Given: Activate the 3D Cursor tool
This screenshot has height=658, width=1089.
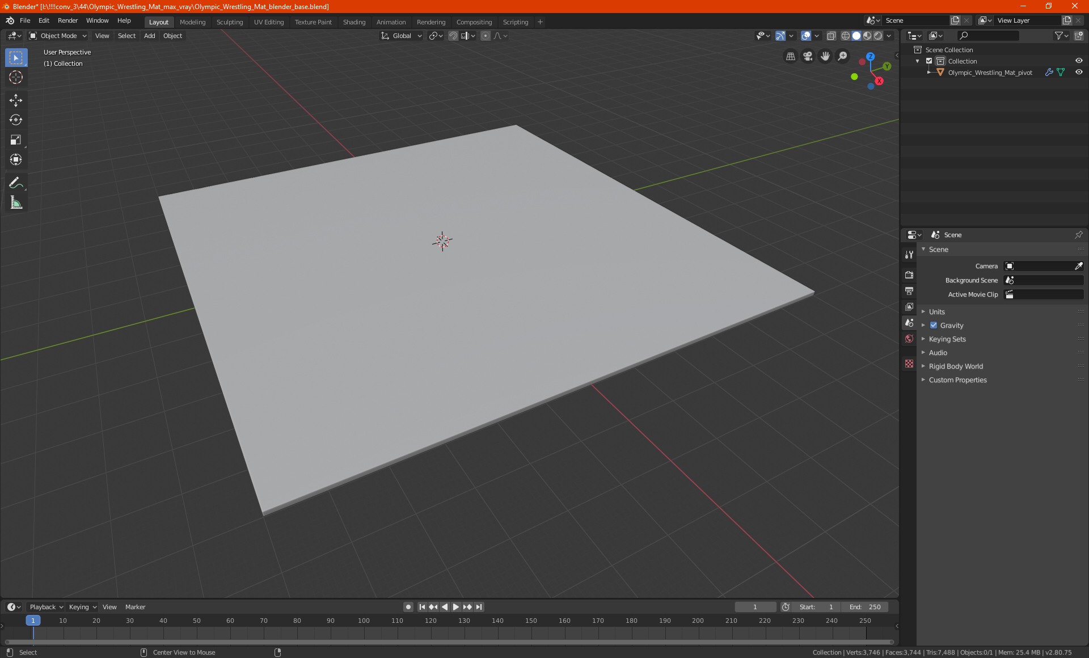Looking at the screenshot, I should (16, 78).
